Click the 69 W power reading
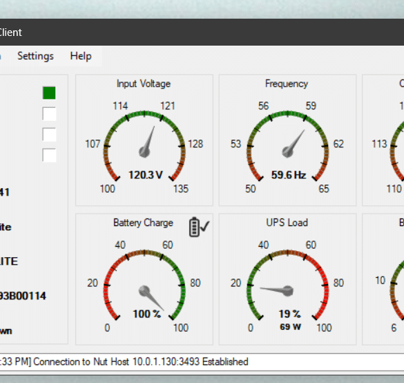The height and width of the screenshot is (383, 404). coord(290,327)
